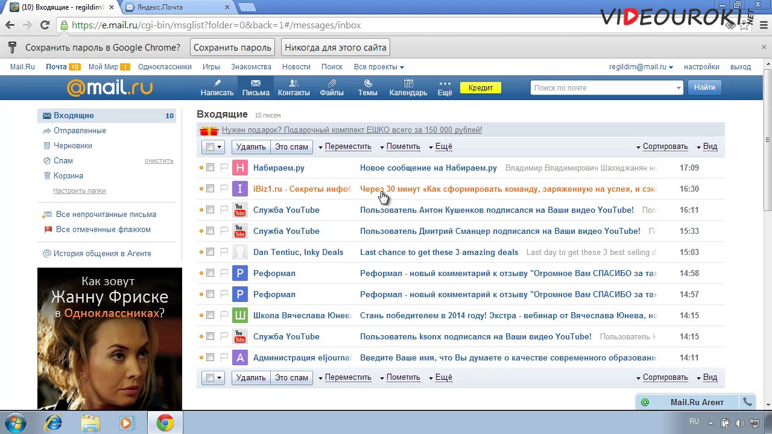Select Отправленные folder
This screenshot has width=772, height=434.
coord(80,130)
